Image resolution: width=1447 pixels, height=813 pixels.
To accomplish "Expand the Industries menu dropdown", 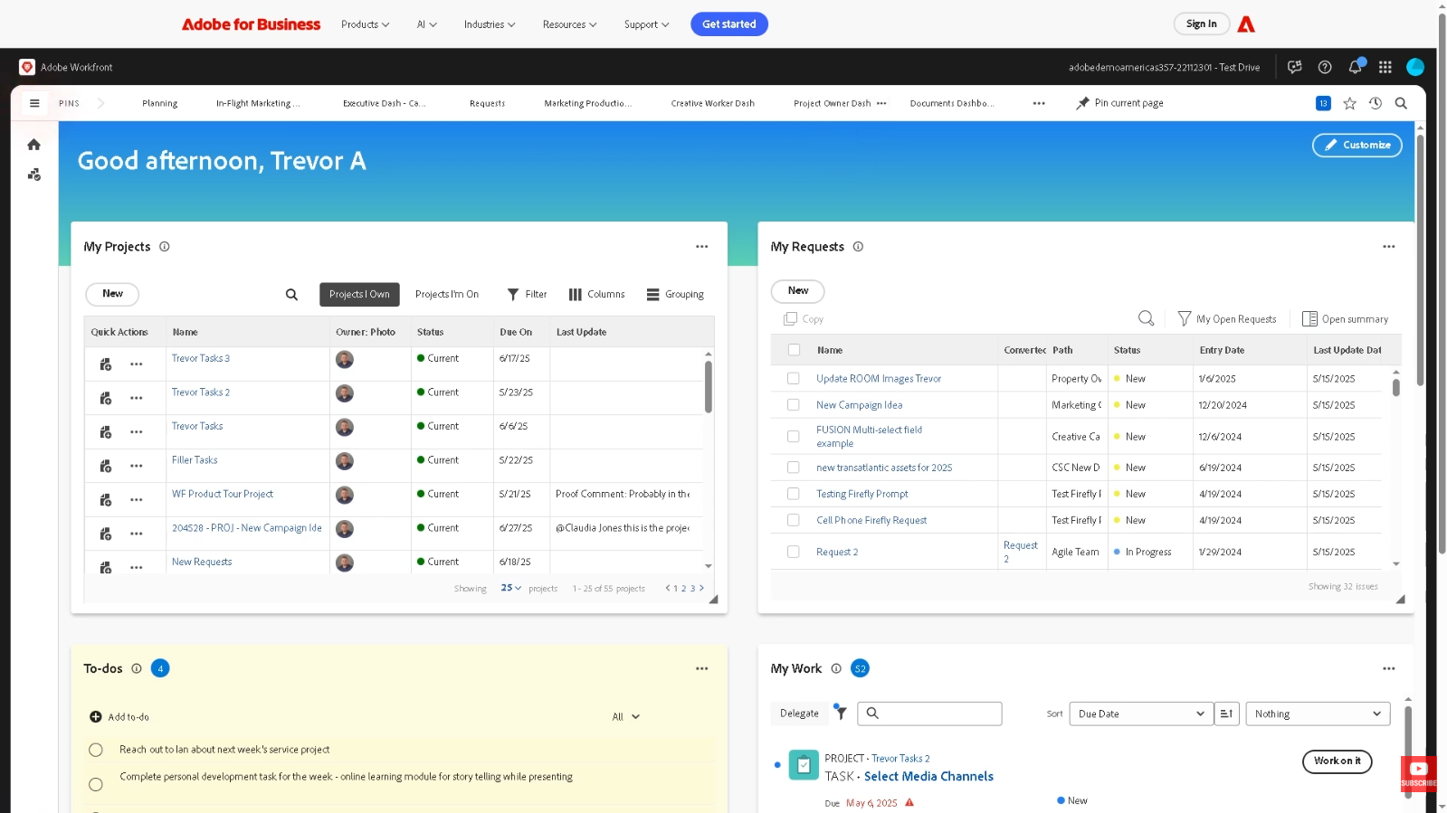I will (x=490, y=24).
